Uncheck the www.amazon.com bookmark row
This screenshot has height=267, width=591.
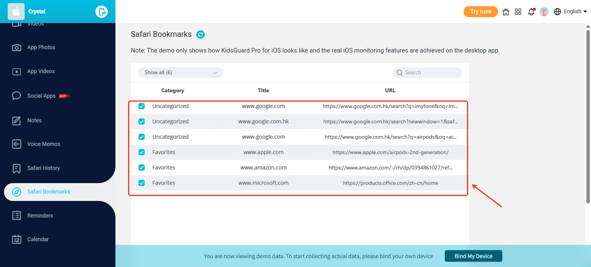[x=142, y=167]
